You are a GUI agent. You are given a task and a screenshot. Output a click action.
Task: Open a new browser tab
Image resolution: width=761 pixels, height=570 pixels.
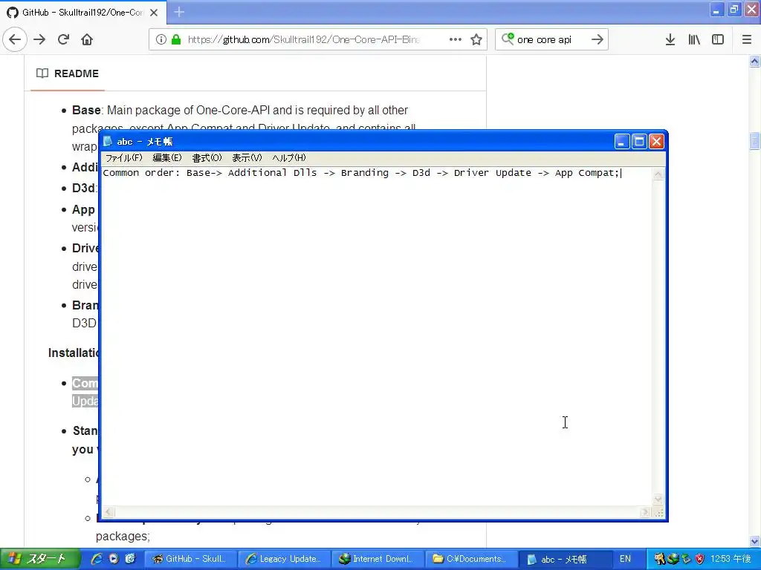[179, 12]
